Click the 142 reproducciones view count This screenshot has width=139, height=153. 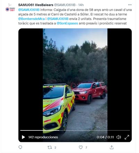click(43, 137)
